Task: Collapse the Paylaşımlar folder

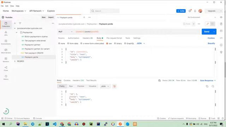Action: [x=17, y=32]
